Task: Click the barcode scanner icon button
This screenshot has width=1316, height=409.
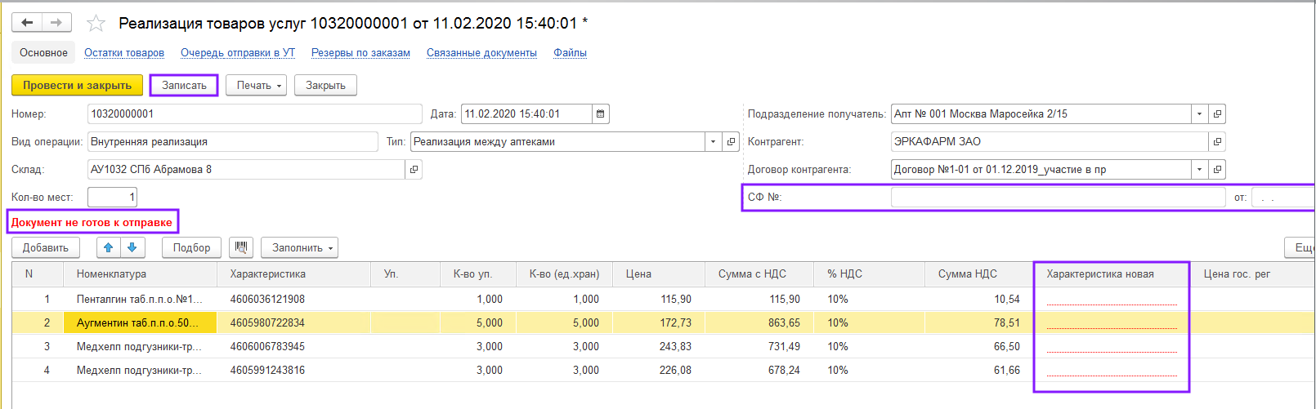Action: pos(240,247)
